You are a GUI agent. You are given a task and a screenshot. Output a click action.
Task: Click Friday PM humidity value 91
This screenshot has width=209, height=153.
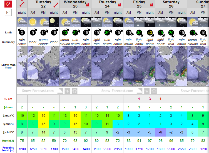[139, 140]
